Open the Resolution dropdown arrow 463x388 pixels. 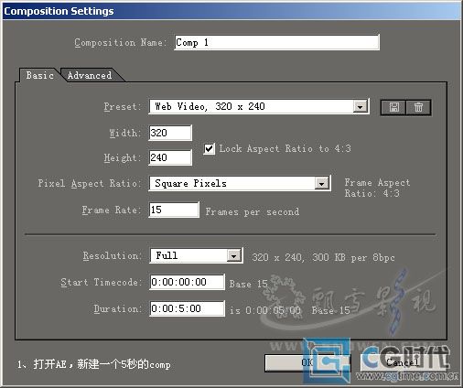click(233, 255)
